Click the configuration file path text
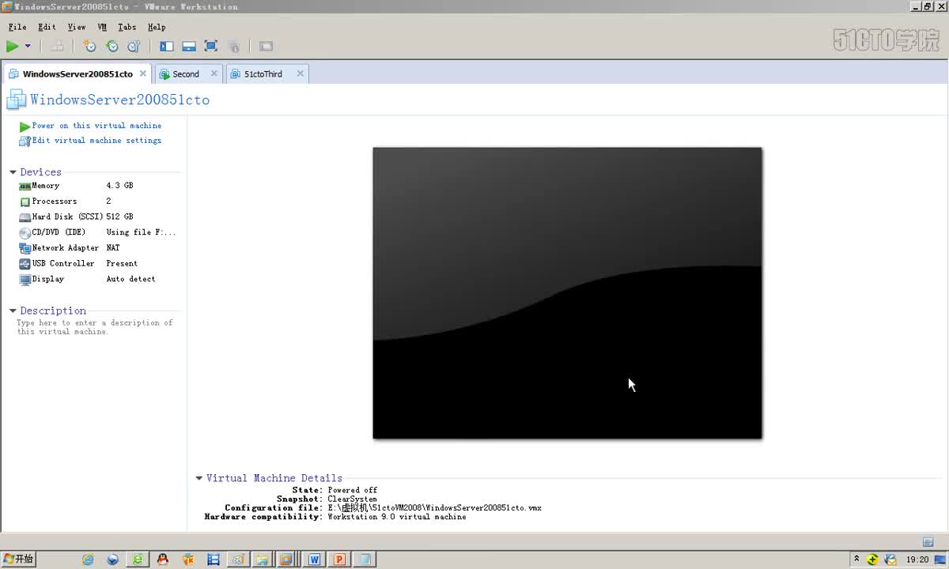949x569 pixels. (x=435, y=508)
